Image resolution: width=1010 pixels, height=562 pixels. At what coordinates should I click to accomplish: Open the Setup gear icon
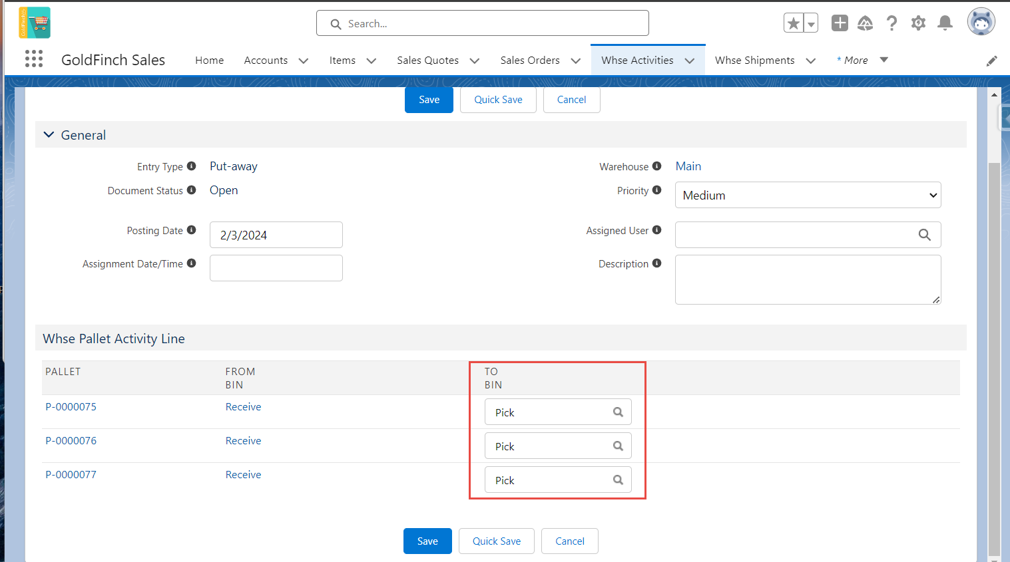[x=918, y=23]
